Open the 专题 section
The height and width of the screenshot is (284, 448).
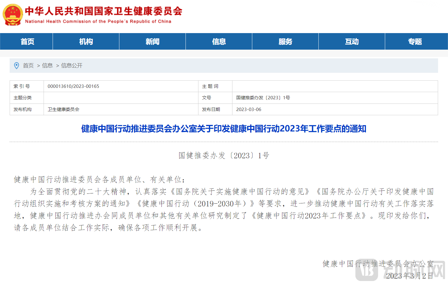click(415, 41)
